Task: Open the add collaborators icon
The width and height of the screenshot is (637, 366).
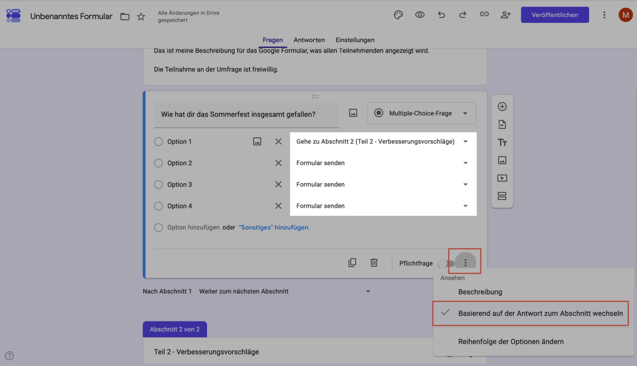Action: click(506, 15)
